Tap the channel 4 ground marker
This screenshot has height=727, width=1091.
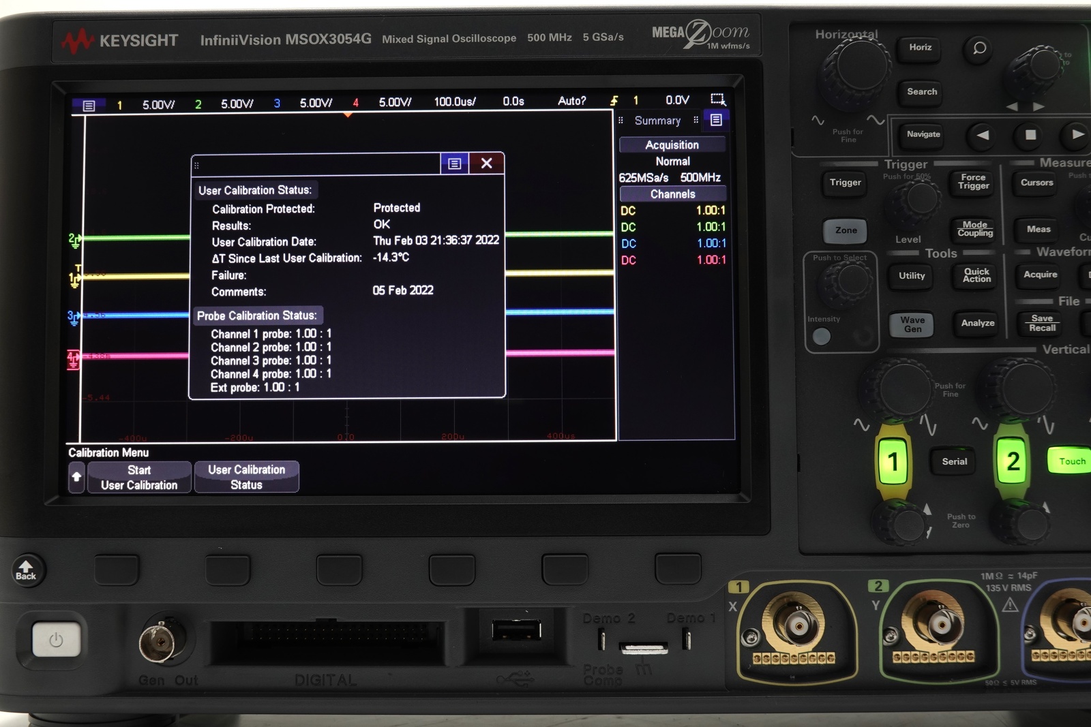pyautogui.click(x=73, y=358)
